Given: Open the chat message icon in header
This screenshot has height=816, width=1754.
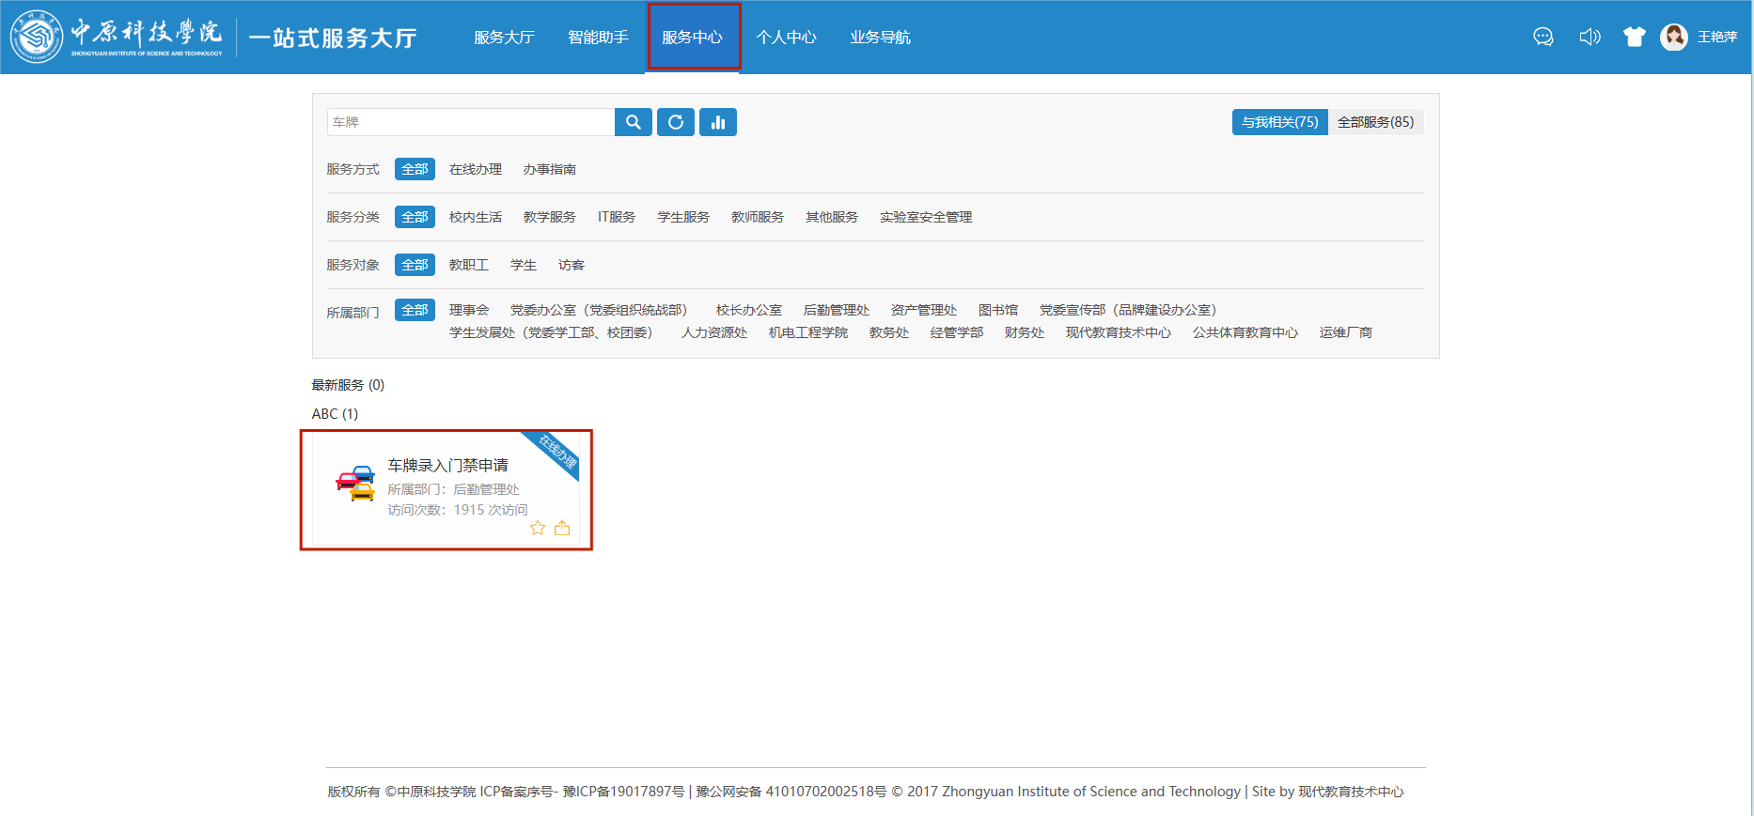Looking at the screenshot, I should pyautogui.click(x=1543, y=37).
